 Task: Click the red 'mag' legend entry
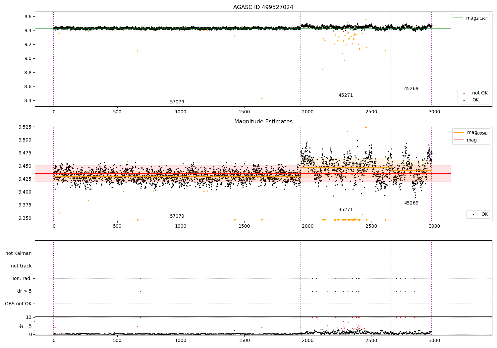pyautogui.click(x=465, y=140)
